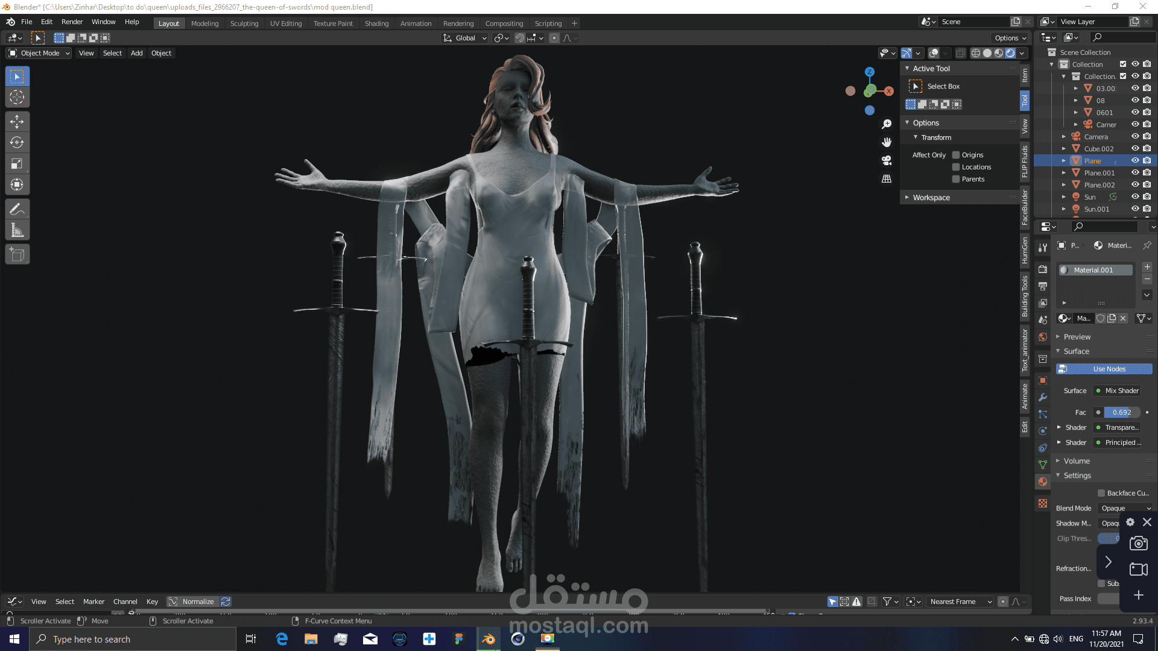Click the zoom view magnifier icon
The image size is (1158, 651).
887,124
